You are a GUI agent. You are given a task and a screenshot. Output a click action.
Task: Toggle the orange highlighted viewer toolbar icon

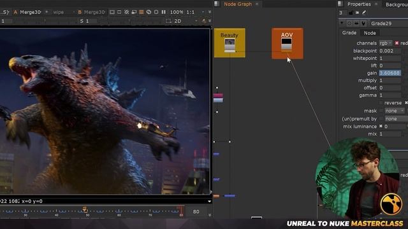pyautogui.click(x=142, y=12)
